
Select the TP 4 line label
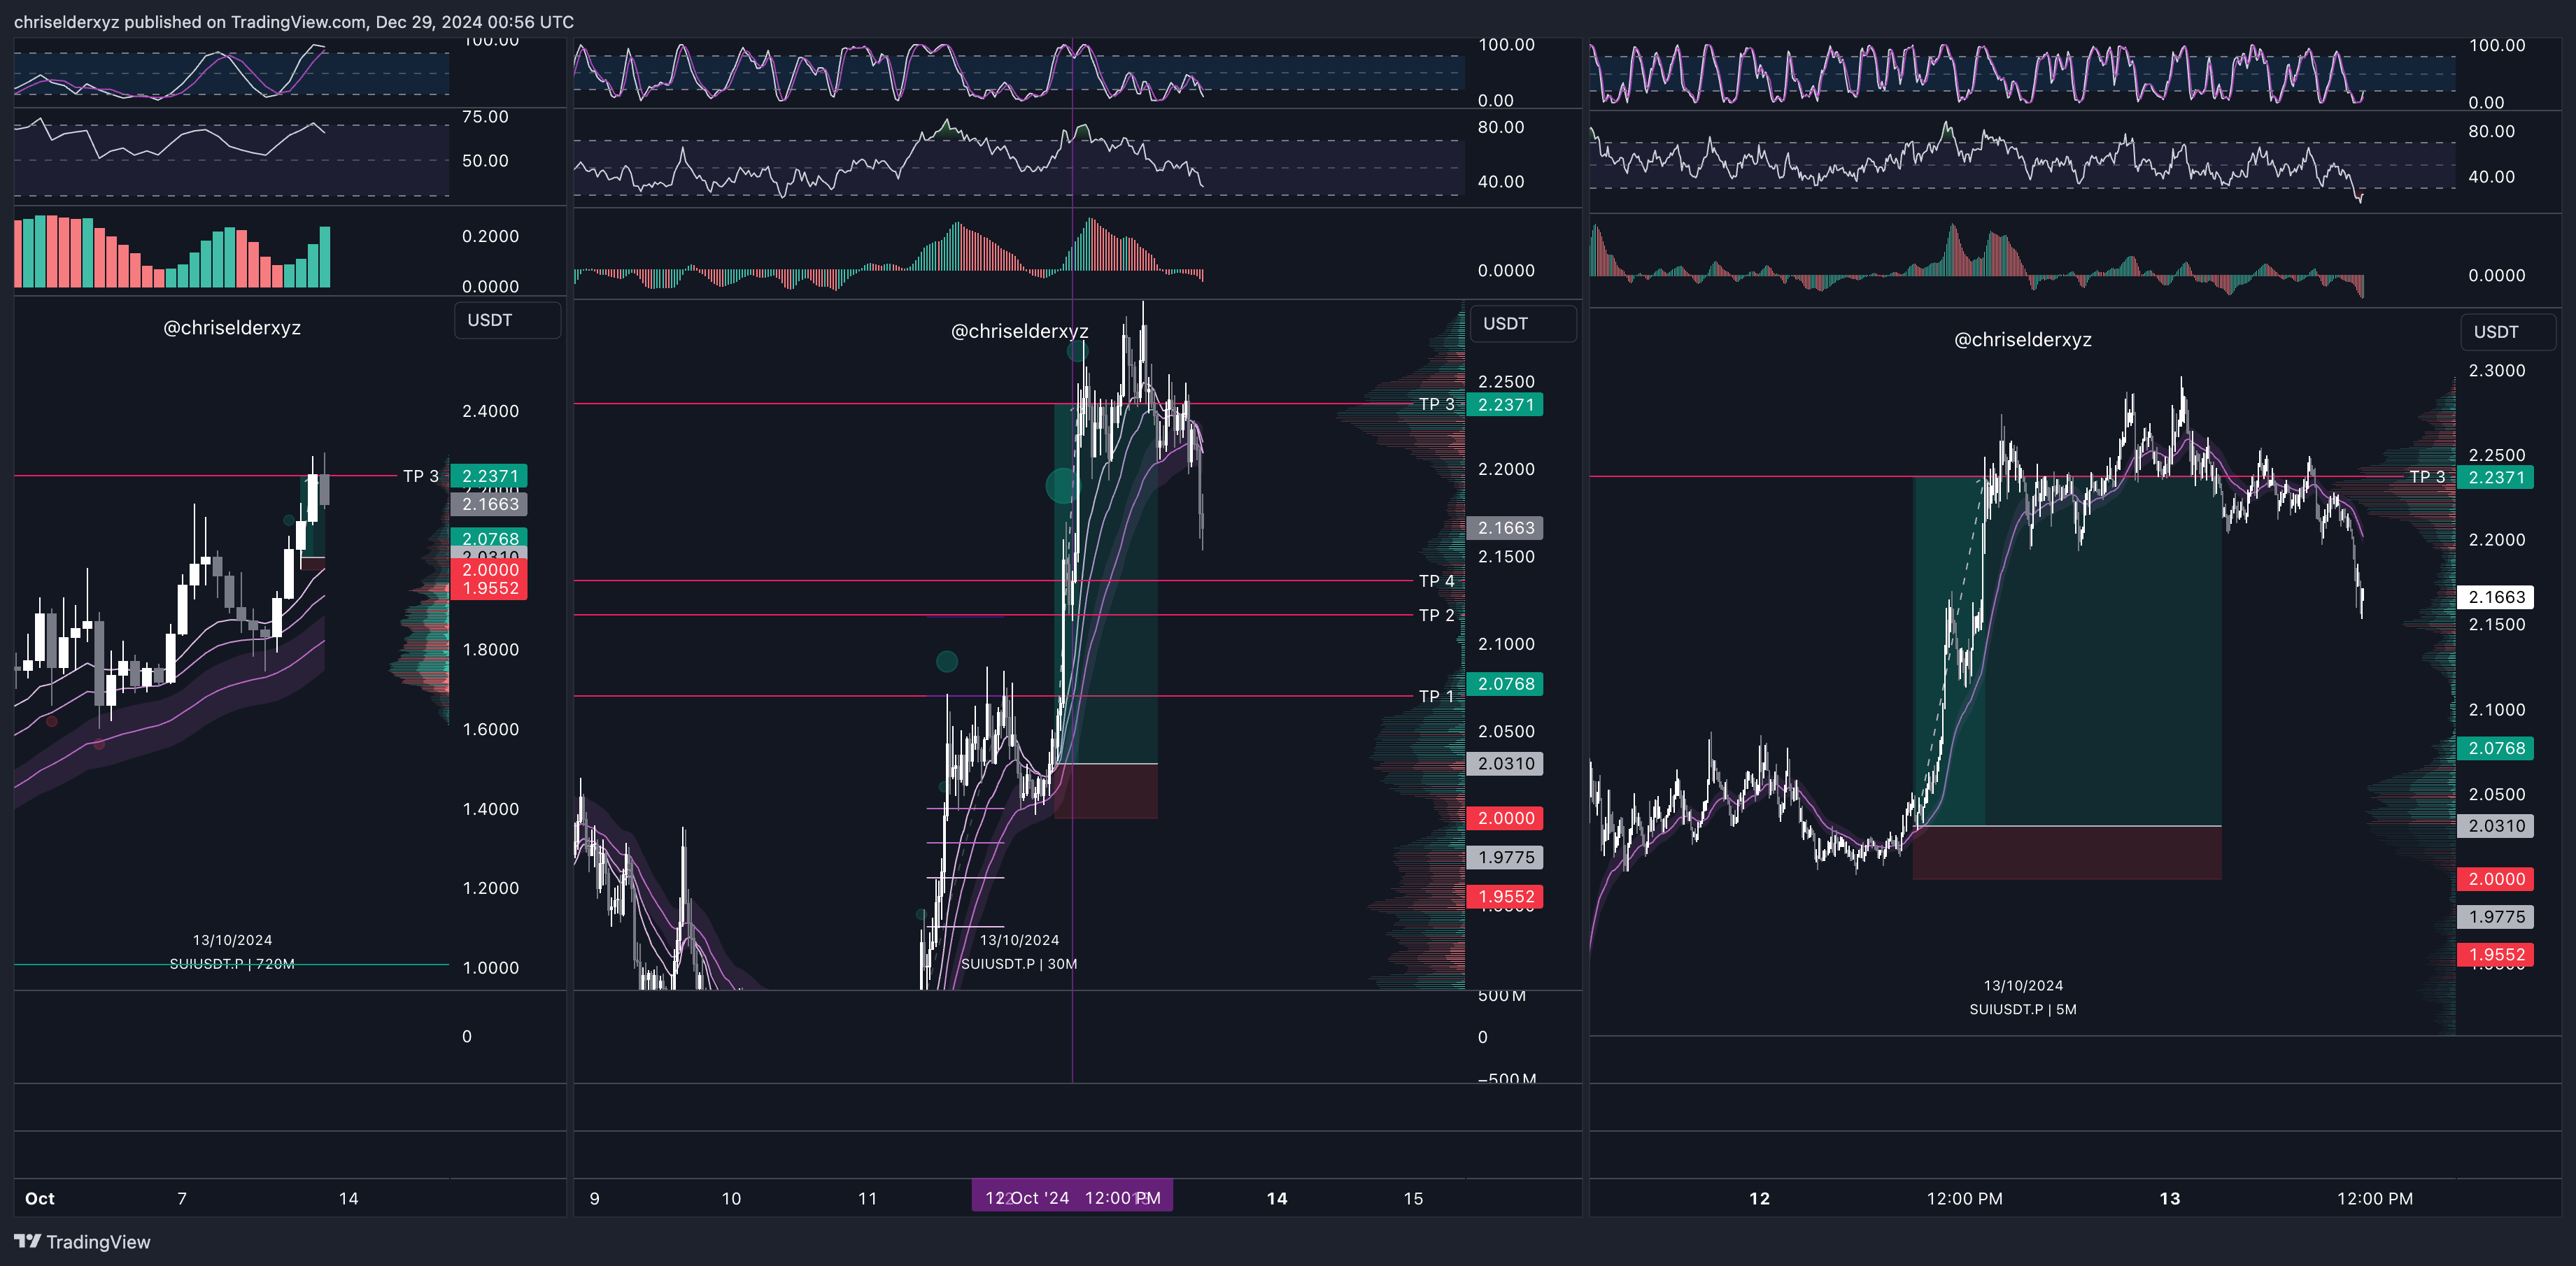pyautogui.click(x=1436, y=581)
